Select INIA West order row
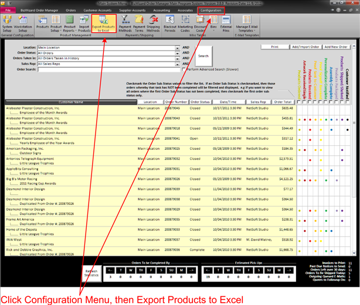The image size is (360, 305). 150,242
